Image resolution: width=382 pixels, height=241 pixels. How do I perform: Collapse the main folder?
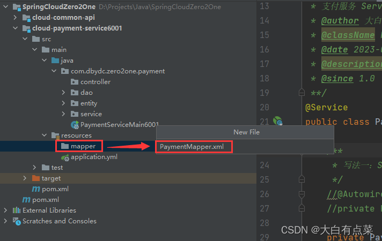point(35,50)
